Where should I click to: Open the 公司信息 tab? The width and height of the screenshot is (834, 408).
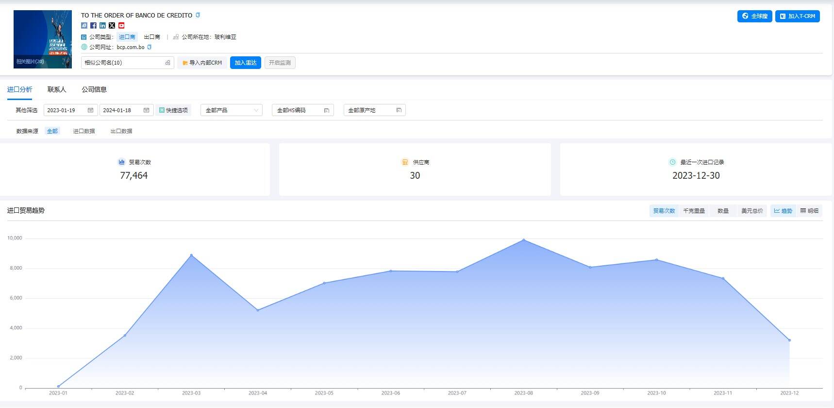click(94, 89)
